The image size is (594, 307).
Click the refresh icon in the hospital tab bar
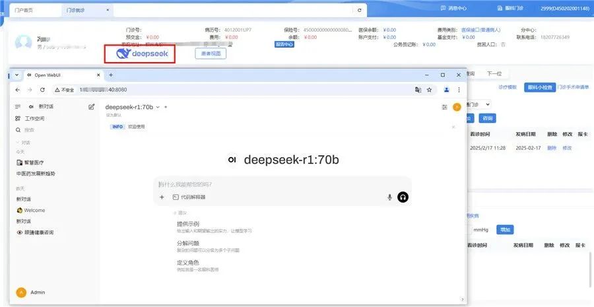360,11
